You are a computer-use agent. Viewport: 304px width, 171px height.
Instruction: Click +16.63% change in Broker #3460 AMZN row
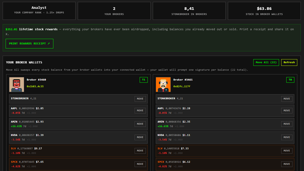point(16,126)
